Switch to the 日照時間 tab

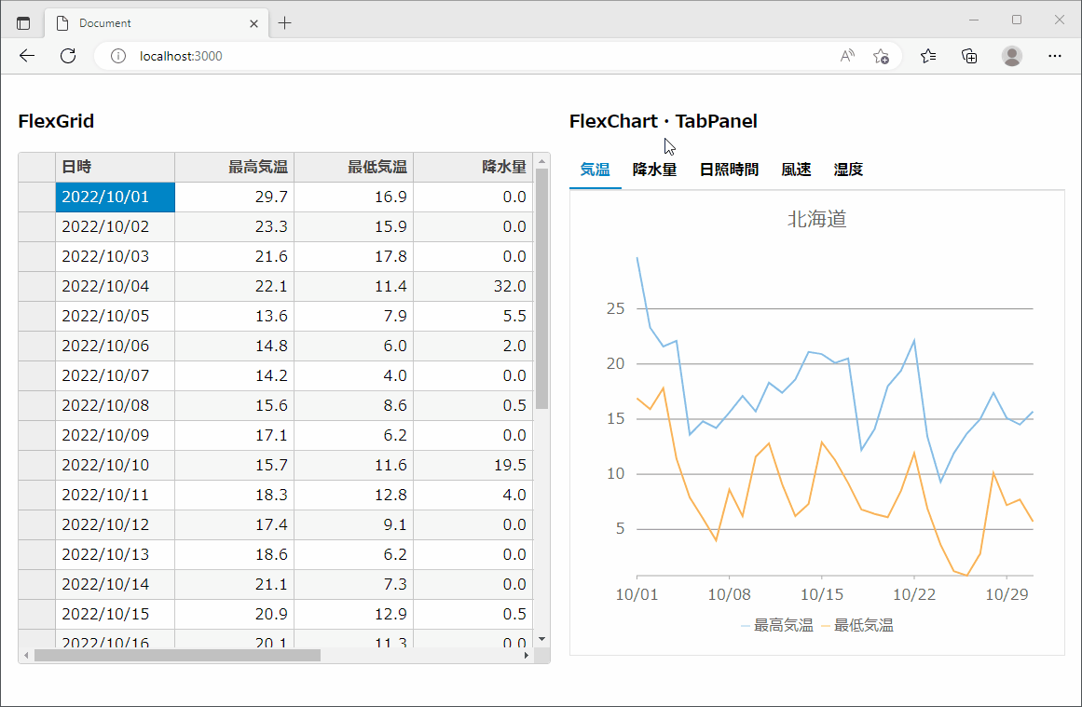(729, 170)
